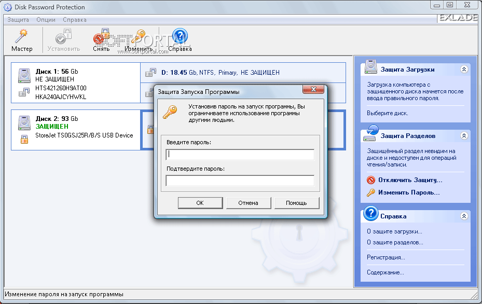Close the Защита Запуска Программы dialog
Viewport: 482px width, 304px height.
(313, 89)
